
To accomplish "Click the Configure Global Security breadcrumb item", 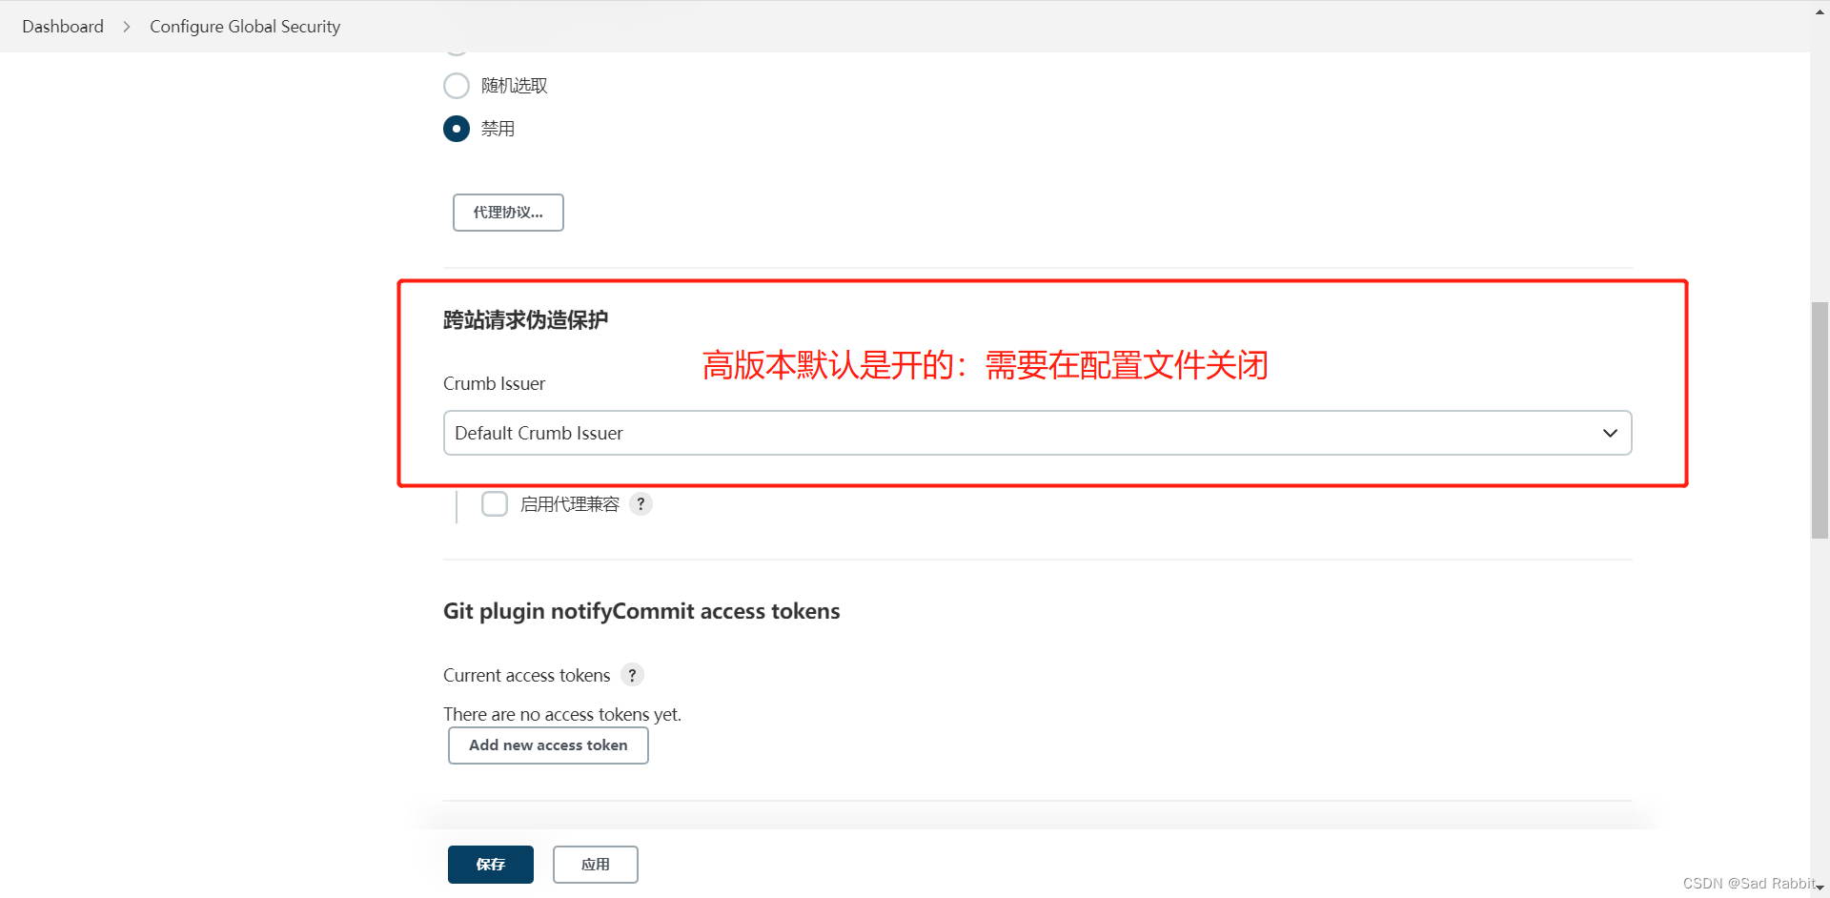I will (x=244, y=26).
